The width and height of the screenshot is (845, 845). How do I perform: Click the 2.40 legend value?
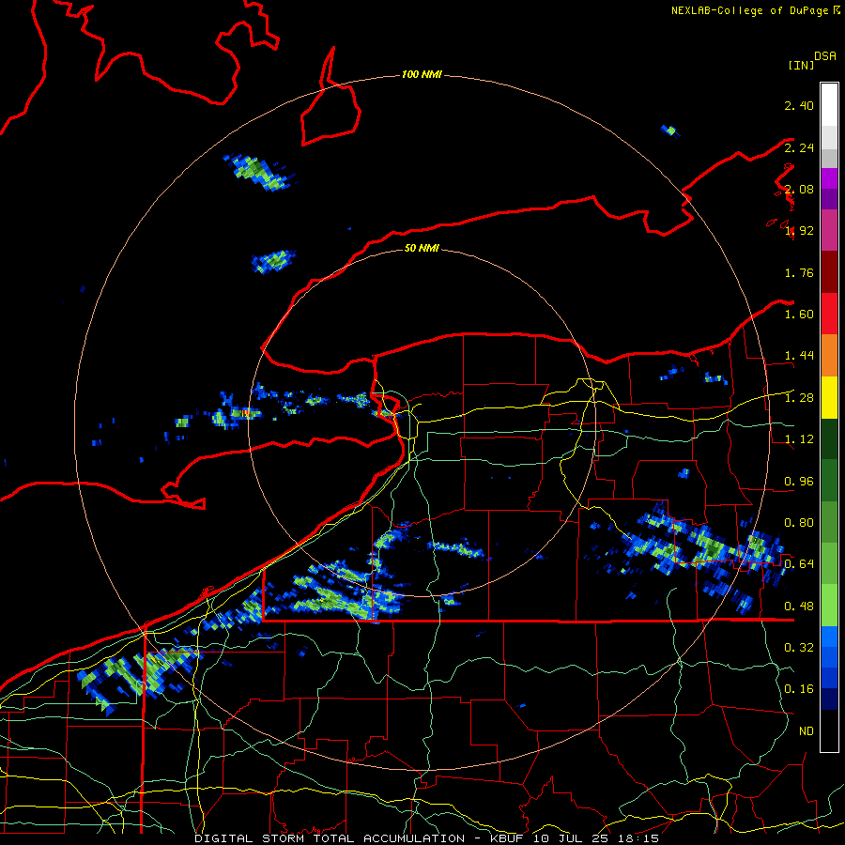click(x=799, y=105)
